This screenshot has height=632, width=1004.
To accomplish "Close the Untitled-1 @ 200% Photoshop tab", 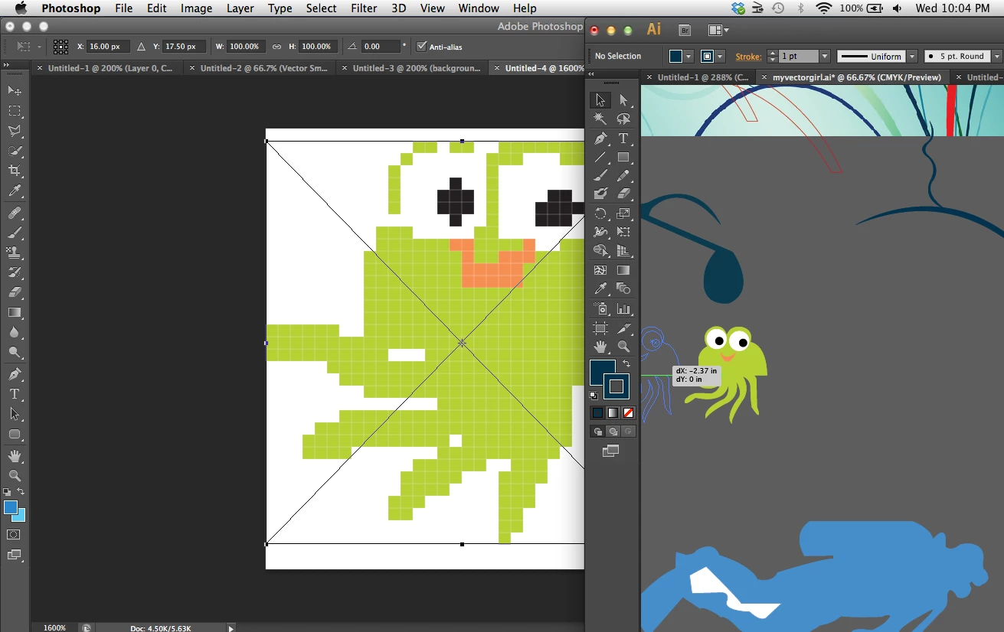I will (x=40, y=68).
